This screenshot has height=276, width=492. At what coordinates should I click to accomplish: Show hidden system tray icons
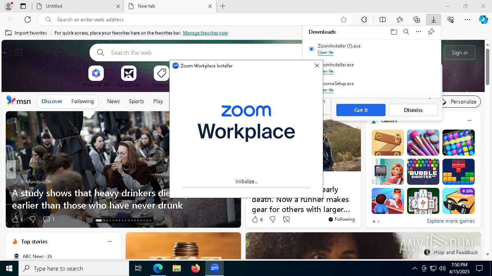pyautogui.click(x=414, y=268)
